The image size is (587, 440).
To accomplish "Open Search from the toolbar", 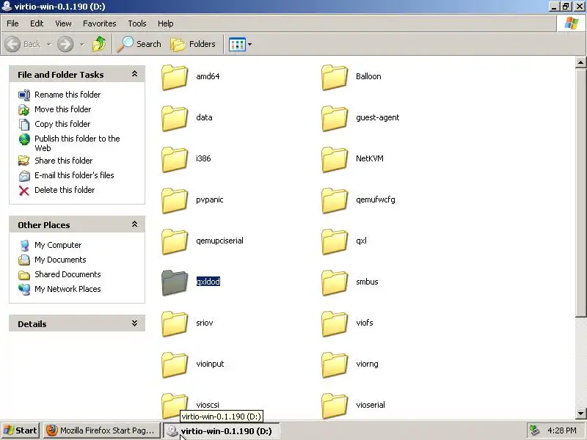I will point(139,44).
